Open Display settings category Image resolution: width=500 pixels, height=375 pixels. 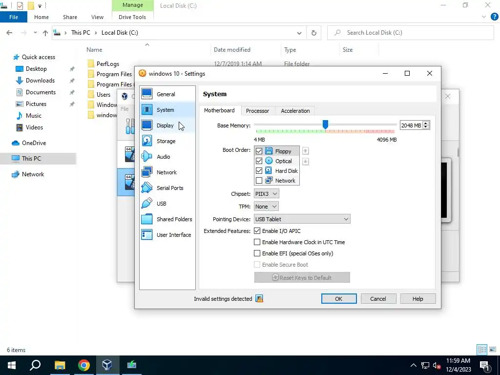167,125
